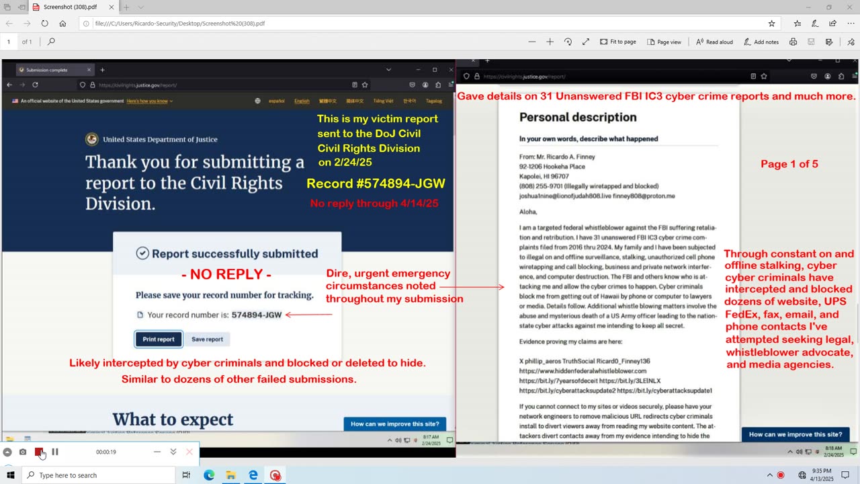Pin the PDF toolbar
Image resolution: width=860 pixels, height=484 pixels.
coord(851,42)
